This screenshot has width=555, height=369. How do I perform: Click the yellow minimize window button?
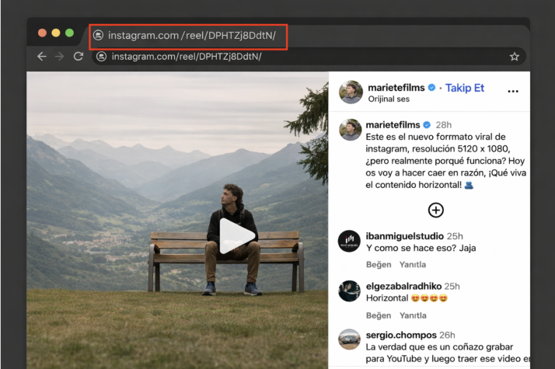(56, 33)
